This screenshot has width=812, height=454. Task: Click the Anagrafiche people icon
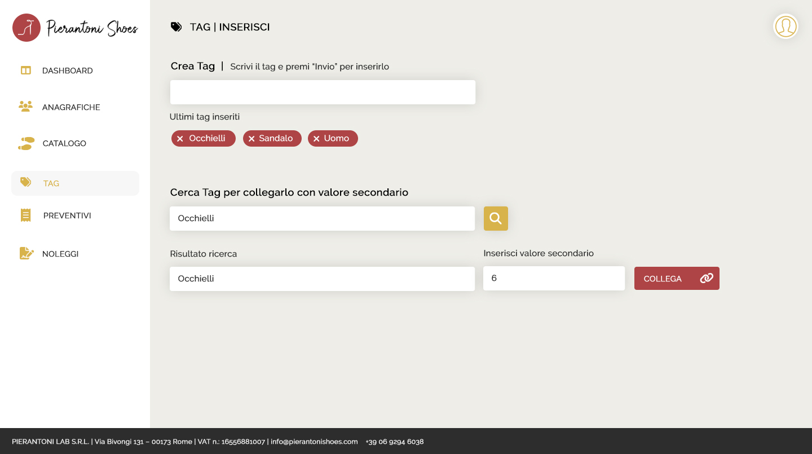[25, 107]
